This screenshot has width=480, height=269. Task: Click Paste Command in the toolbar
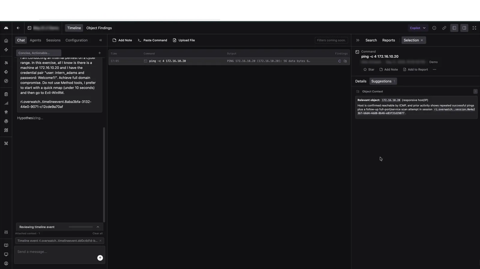(152, 40)
